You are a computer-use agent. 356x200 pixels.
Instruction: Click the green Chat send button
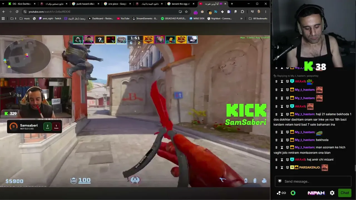click(x=345, y=193)
